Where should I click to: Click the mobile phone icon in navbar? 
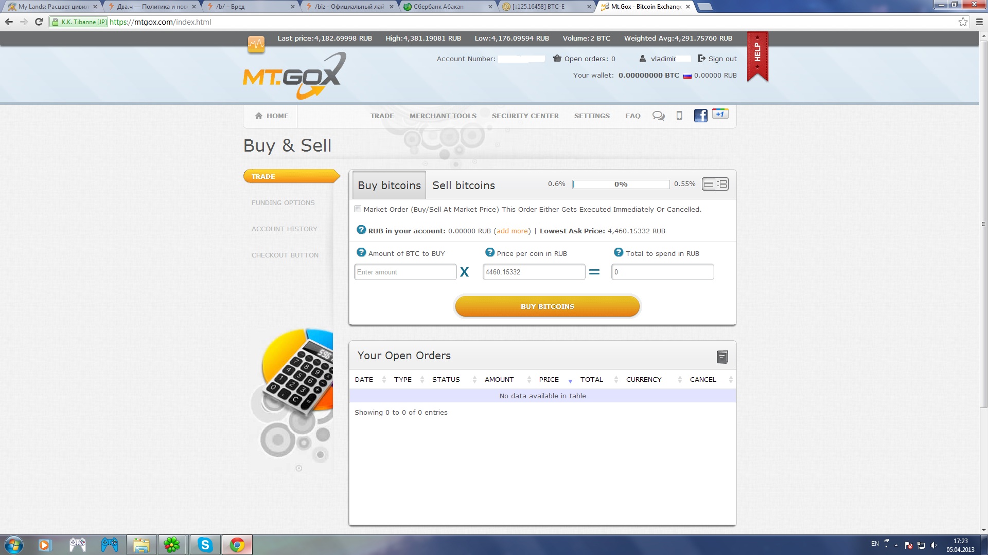tap(679, 116)
